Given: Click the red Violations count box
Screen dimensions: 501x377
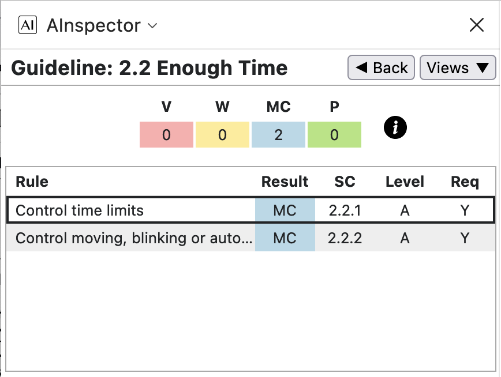Looking at the screenshot, I should point(167,135).
